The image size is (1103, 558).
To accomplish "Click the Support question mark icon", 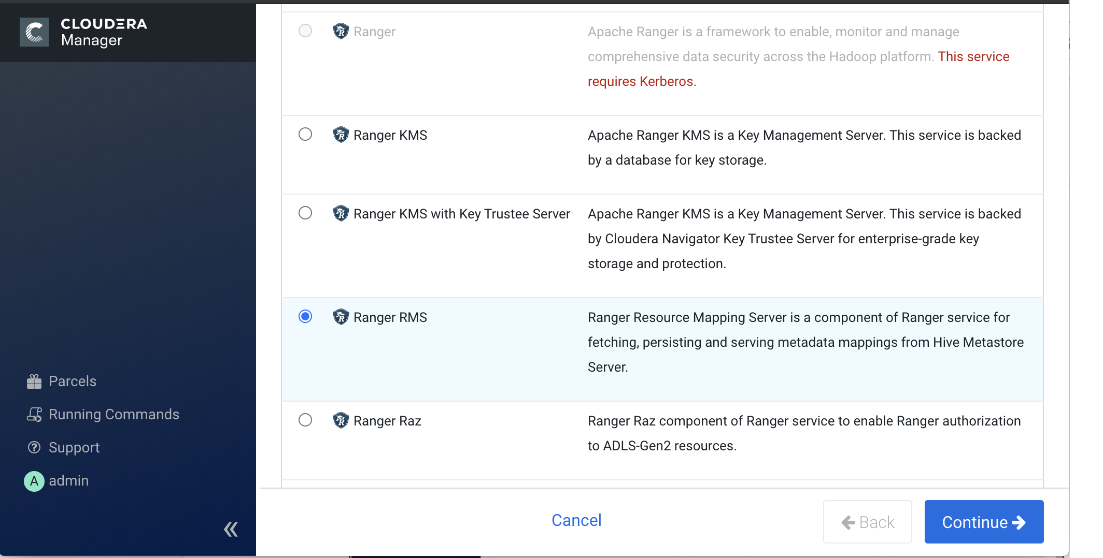I will (34, 448).
